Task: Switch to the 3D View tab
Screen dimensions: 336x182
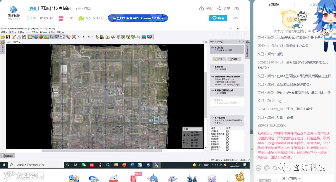Action: tap(17, 42)
